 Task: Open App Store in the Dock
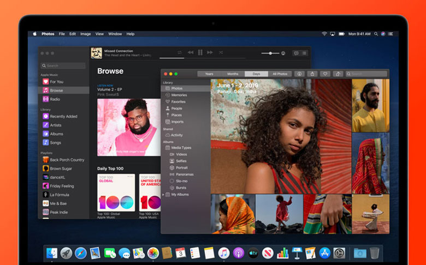(325, 253)
